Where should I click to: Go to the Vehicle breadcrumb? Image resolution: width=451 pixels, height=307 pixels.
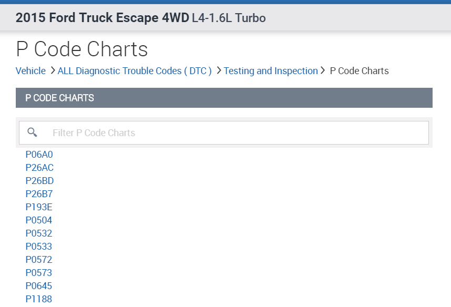[x=31, y=71]
